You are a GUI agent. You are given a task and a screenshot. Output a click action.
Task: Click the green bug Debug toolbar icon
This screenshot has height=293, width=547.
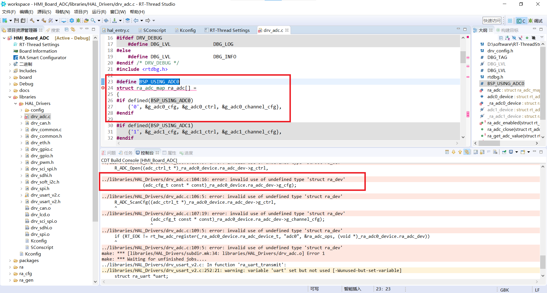coord(78,20)
